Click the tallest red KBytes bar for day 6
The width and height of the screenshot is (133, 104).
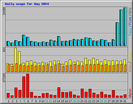tap(28, 86)
